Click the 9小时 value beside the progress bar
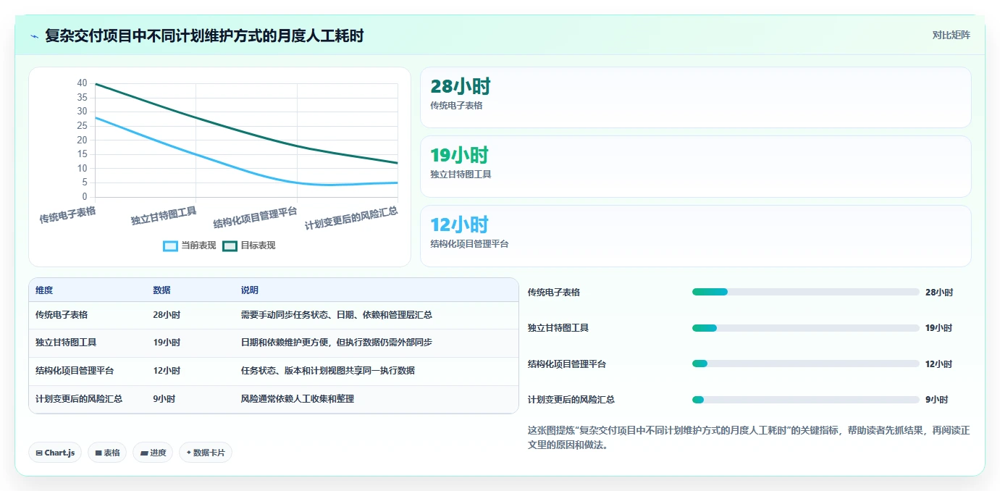The height and width of the screenshot is (491, 1000). [936, 400]
